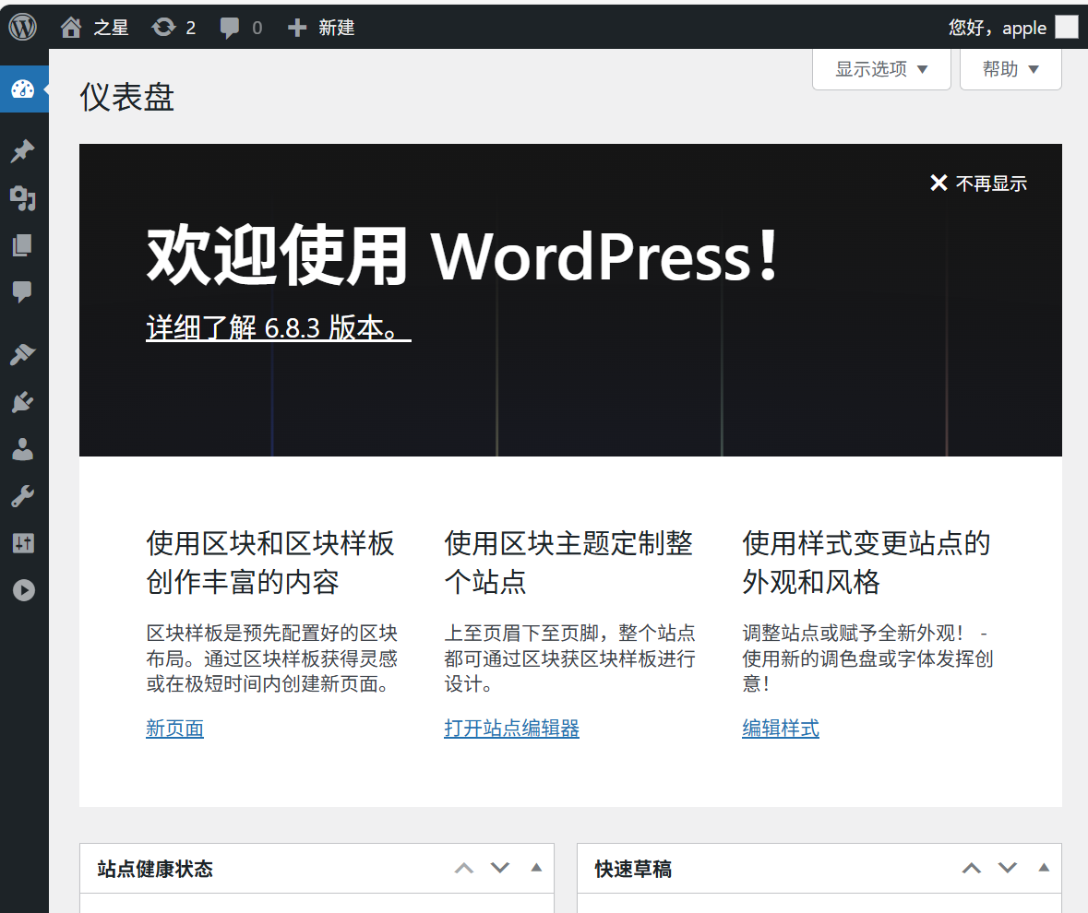Toggle 快速草稿 panel collapse triangle
The height and width of the screenshot is (913, 1088).
(1044, 867)
